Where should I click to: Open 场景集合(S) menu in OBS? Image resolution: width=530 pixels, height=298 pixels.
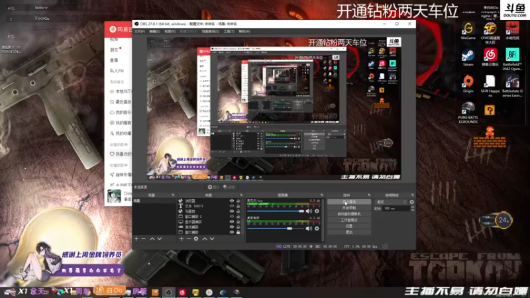tap(210, 31)
